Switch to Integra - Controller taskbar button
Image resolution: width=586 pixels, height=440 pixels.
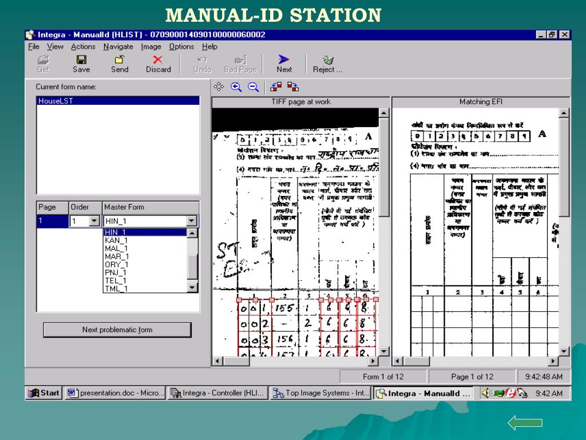218,393
